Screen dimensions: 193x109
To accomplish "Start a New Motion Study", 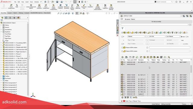I will pyautogui.click(x=72, y=7).
